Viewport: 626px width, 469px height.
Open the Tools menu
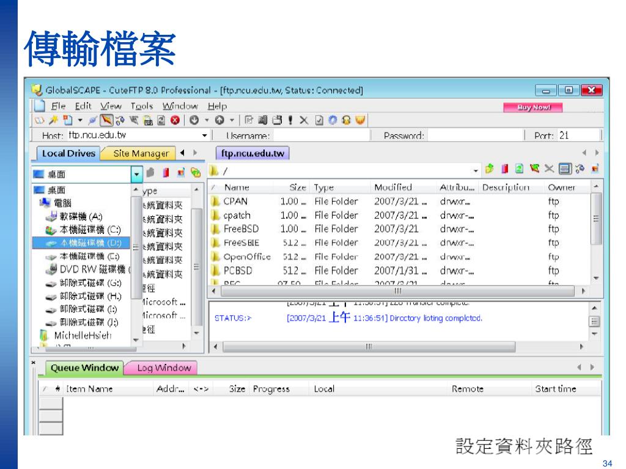point(142,106)
